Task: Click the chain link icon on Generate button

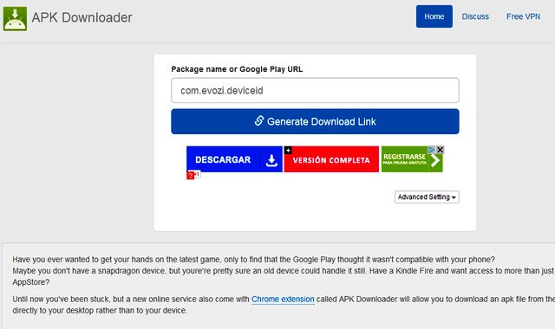Action: 259,121
